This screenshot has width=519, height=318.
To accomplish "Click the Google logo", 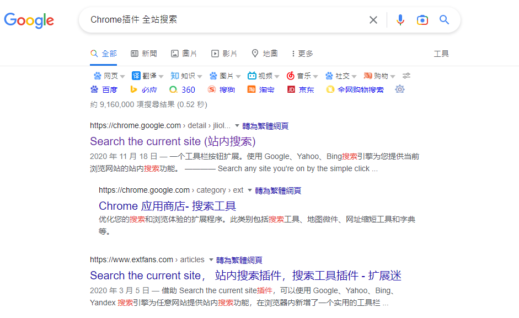I will click(x=29, y=20).
